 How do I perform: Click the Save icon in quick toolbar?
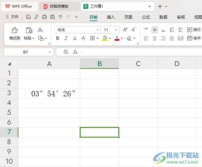28,17
